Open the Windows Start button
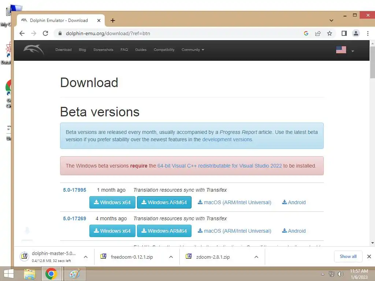 point(9,274)
